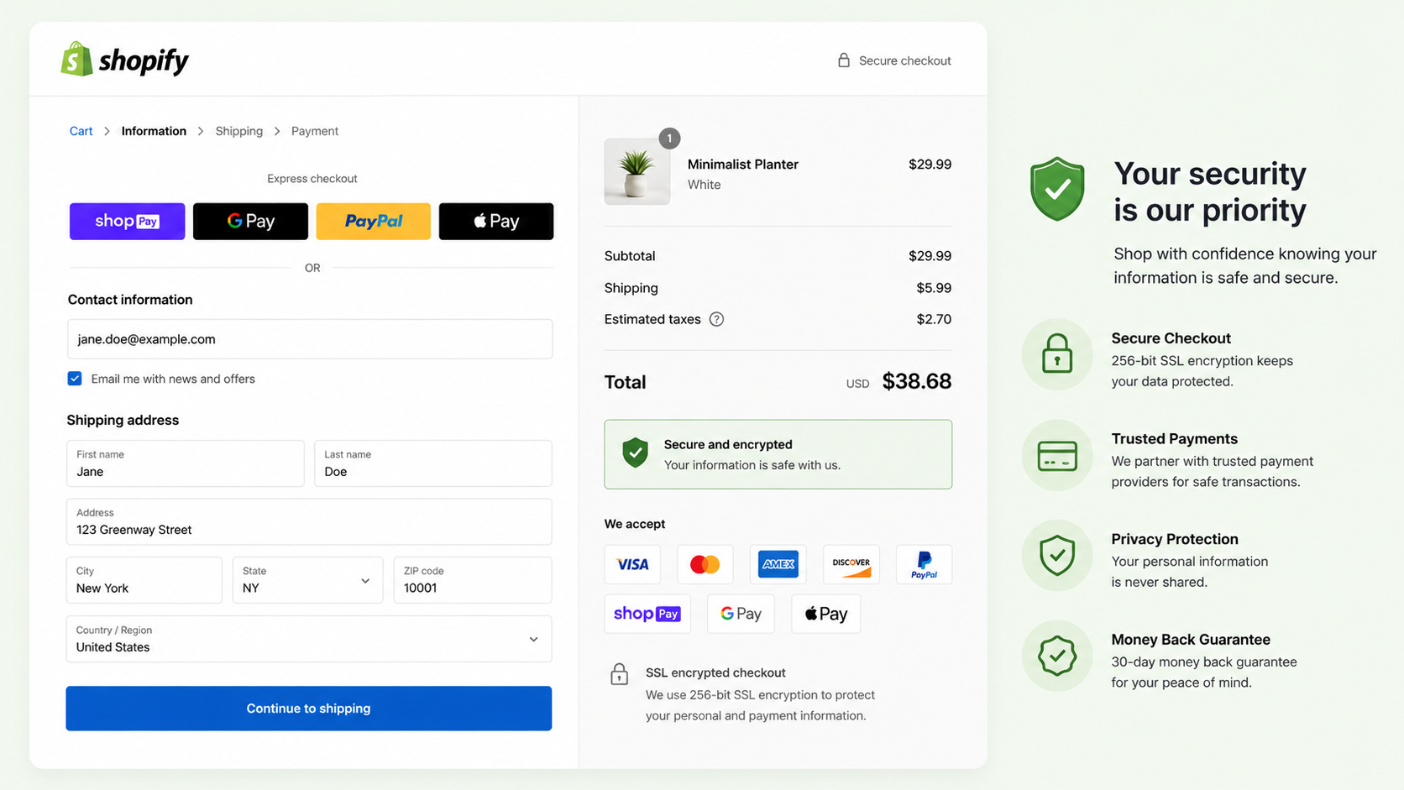The height and width of the screenshot is (790, 1404).
Task: Click the SSL encrypted checkout padlock icon
Action: (x=620, y=674)
